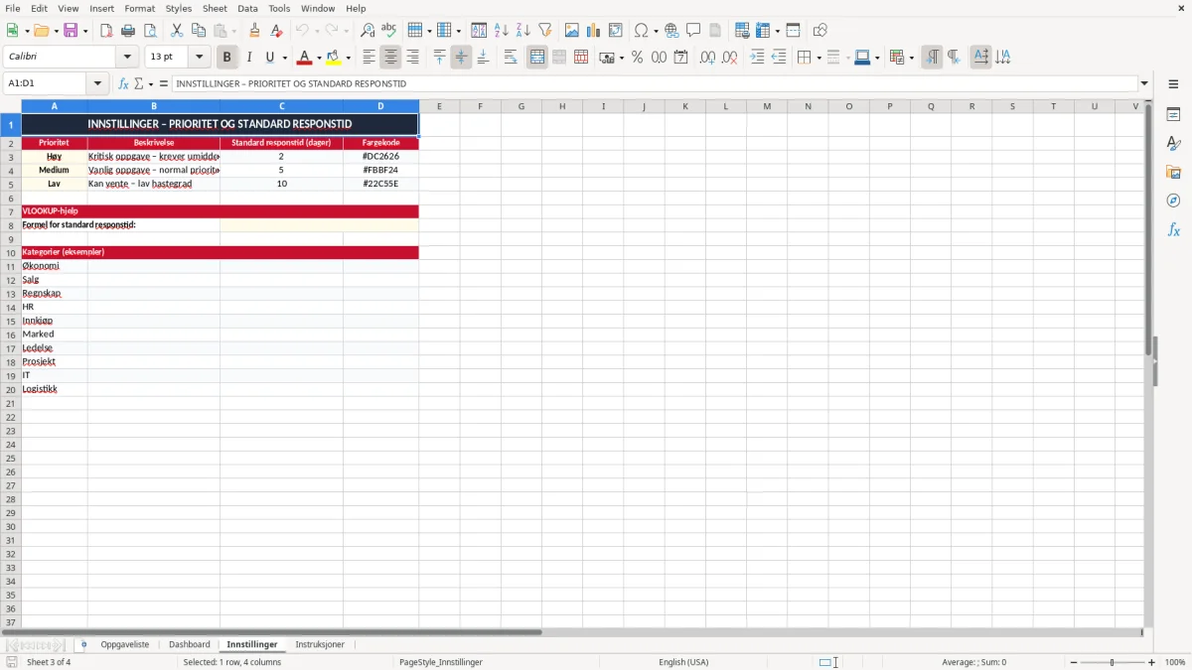This screenshot has height=670, width=1192.
Task: Expand the formula bar
Action: pos(1144,83)
